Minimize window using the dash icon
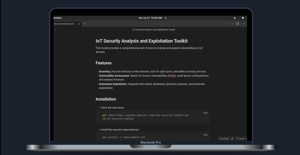This screenshot has height=155, width=300. (244, 24)
